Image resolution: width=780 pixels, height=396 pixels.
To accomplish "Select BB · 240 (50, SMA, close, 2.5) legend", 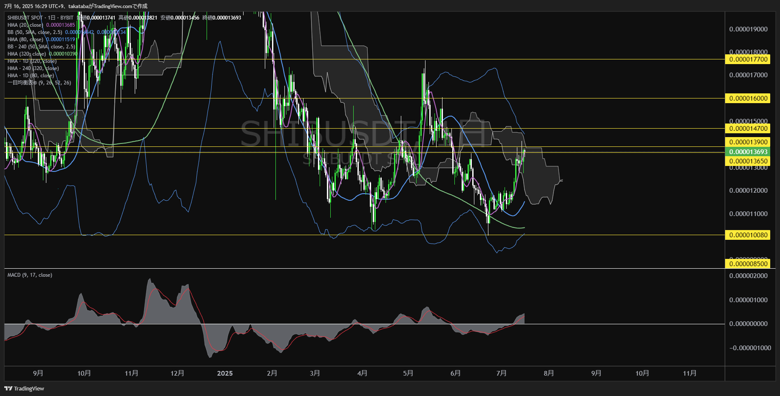I will coord(41,47).
